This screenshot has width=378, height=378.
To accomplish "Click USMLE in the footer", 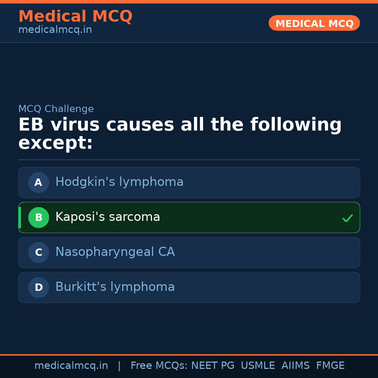I will (258, 366).
